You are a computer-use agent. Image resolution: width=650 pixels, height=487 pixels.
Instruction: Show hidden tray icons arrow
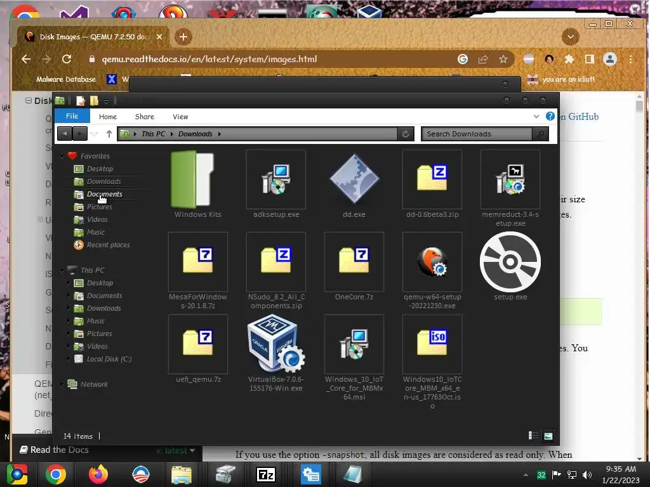pos(526,475)
